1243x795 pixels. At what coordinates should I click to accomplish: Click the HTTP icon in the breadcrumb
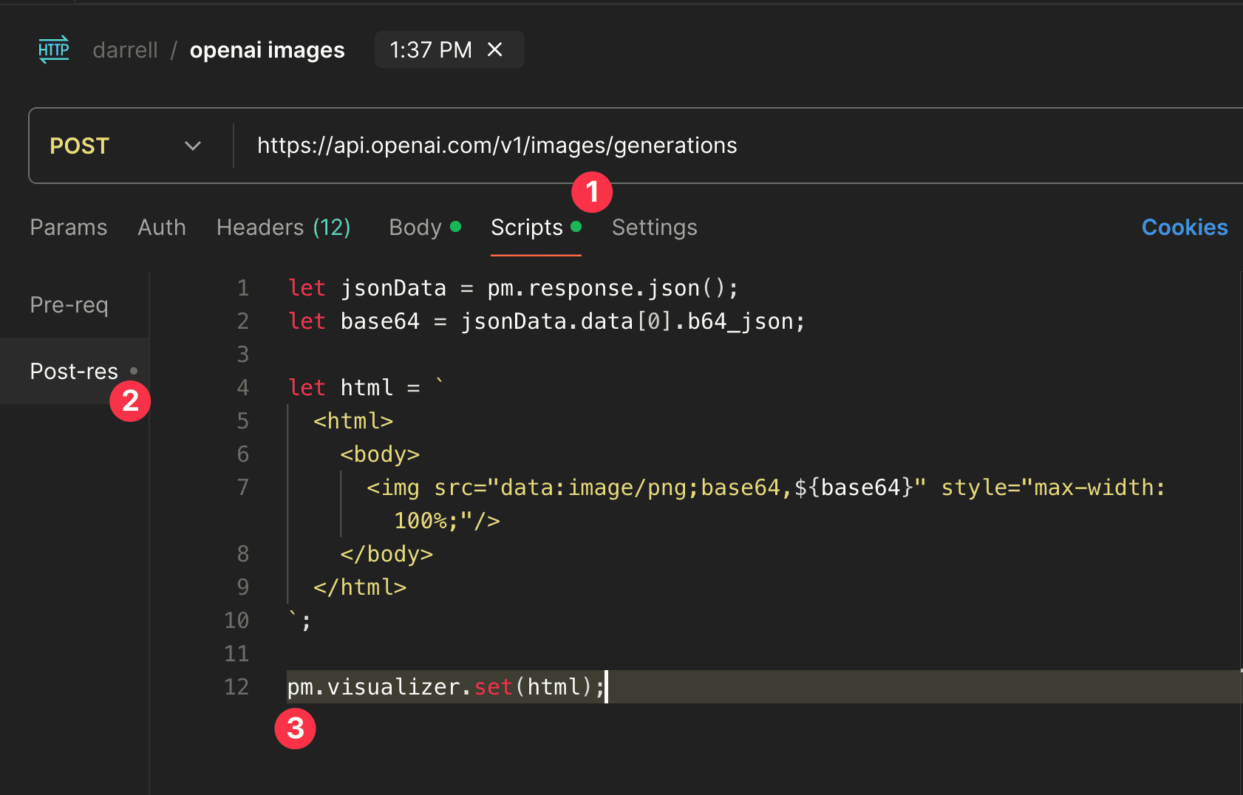tap(53, 49)
